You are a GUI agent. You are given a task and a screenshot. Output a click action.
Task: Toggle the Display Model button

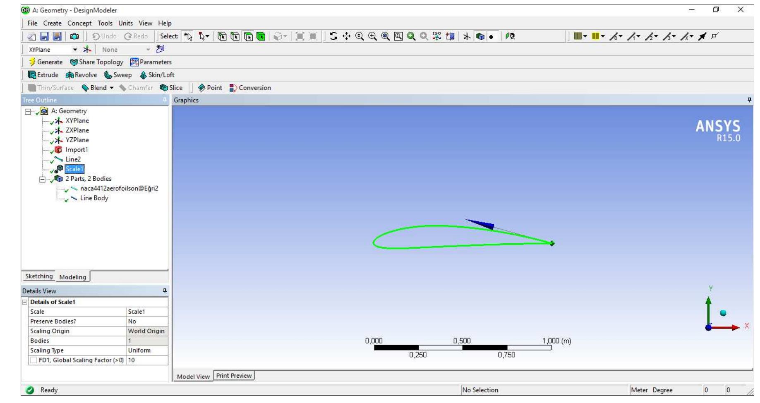click(480, 36)
